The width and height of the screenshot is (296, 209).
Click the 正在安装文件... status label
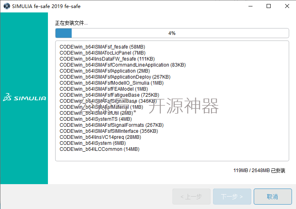click(71, 23)
